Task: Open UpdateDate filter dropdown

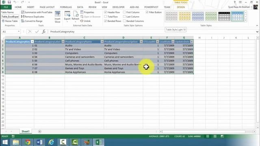Action: 192,42
